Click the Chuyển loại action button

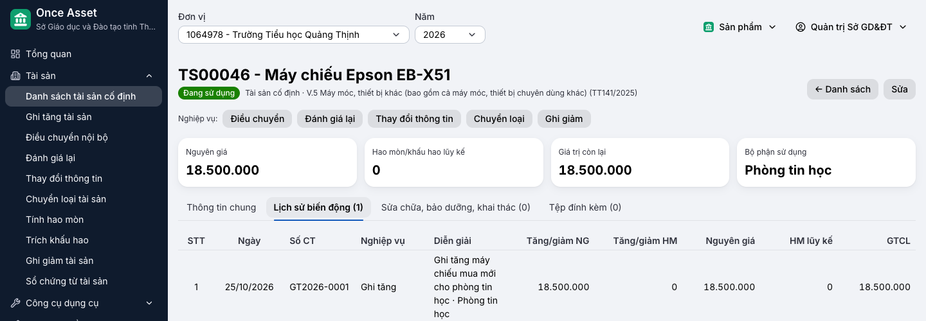click(x=499, y=119)
